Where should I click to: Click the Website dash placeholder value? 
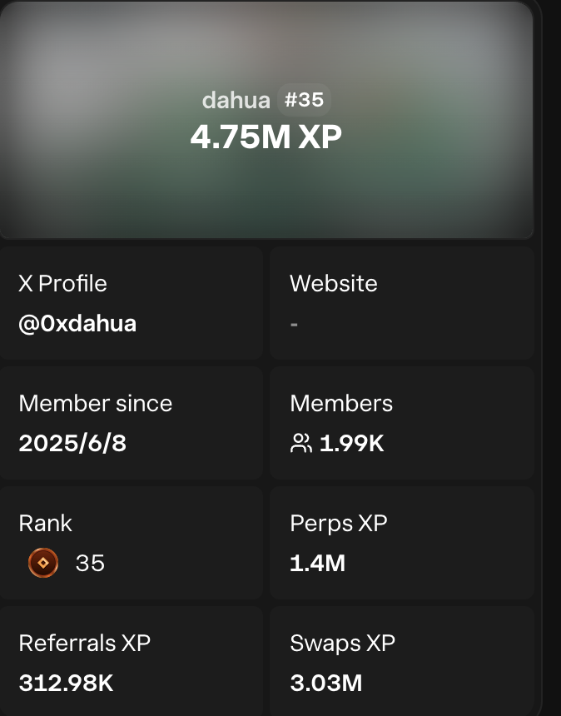coord(295,323)
